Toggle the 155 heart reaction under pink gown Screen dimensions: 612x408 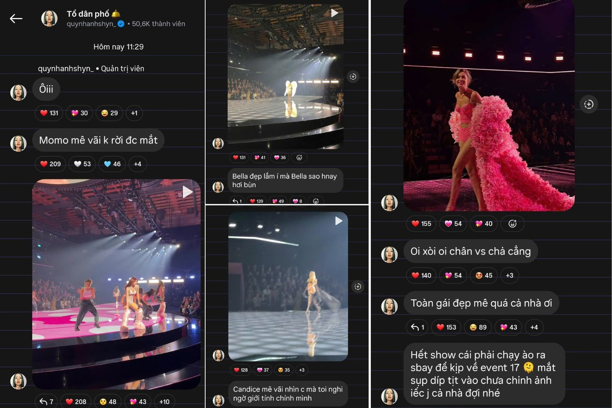[x=421, y=224]
